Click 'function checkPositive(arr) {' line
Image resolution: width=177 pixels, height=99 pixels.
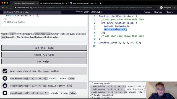pyautogui.click(x=118, y=16)
